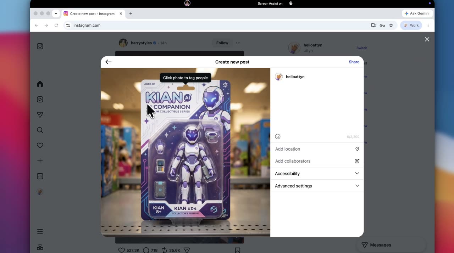Image resolution: width=454 pixels, height=253 pixels.
Task: Click the install app icon in address bar
Action: coord(373,25)
